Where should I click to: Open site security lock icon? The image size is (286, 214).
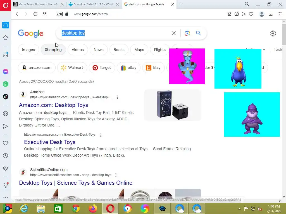click(67, 14)
